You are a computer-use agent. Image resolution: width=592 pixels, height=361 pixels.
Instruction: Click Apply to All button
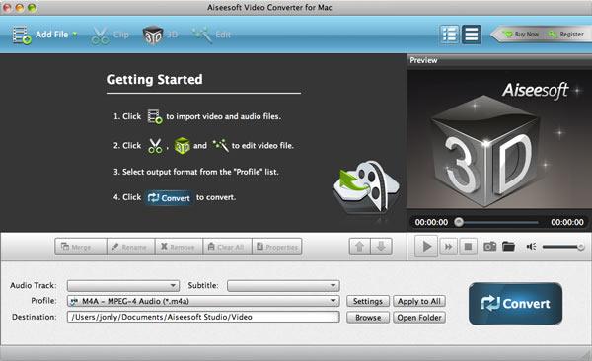click(419, 301)
